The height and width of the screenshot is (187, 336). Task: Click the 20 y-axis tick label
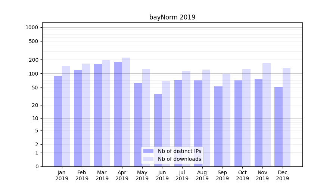35,105
